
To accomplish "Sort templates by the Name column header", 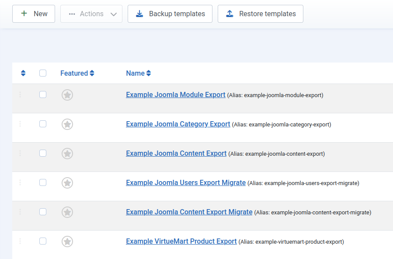I will point(138,73).
